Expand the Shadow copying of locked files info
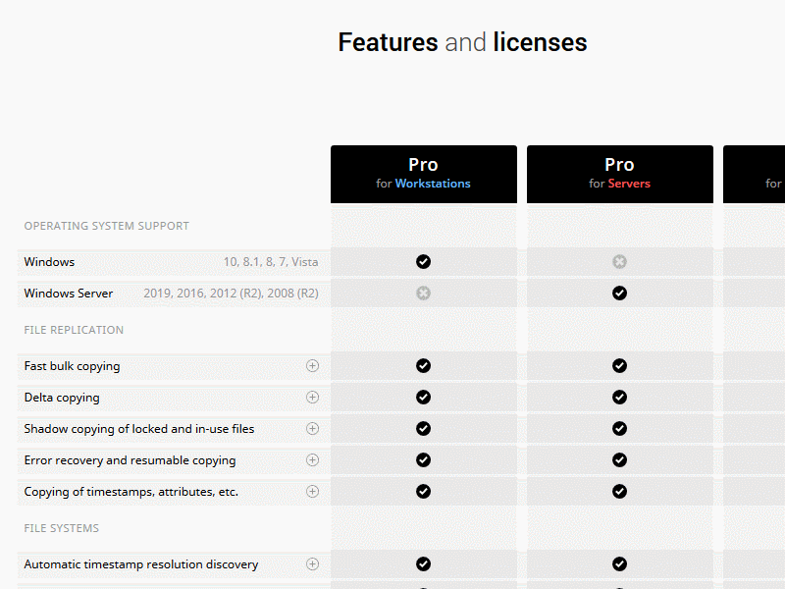This screenshot has width=785, height=589. [x=312, y=428]
